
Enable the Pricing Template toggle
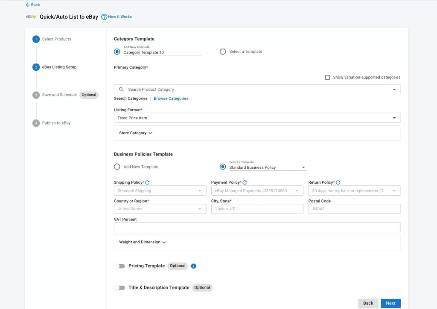[x=119, y=266]
